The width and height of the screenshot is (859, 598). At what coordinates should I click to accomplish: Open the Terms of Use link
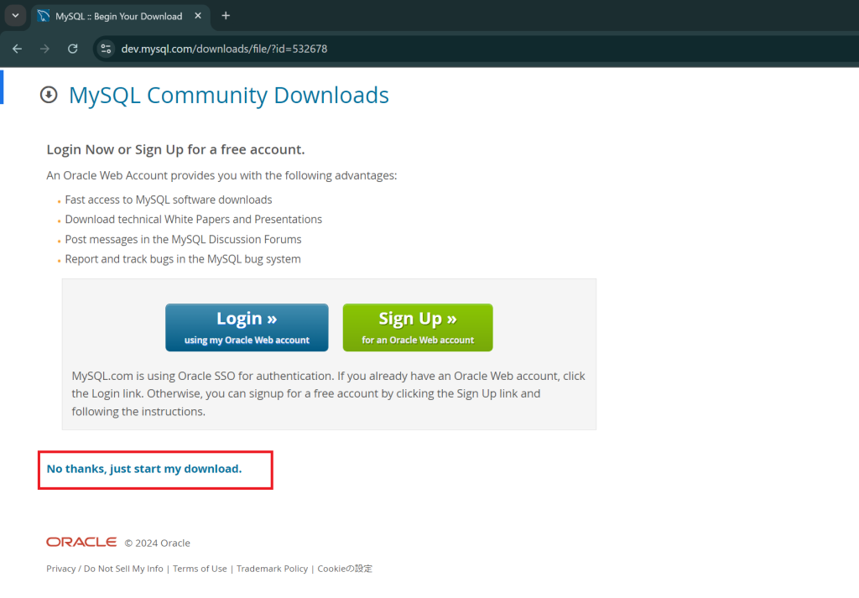[x=200, y=569]
